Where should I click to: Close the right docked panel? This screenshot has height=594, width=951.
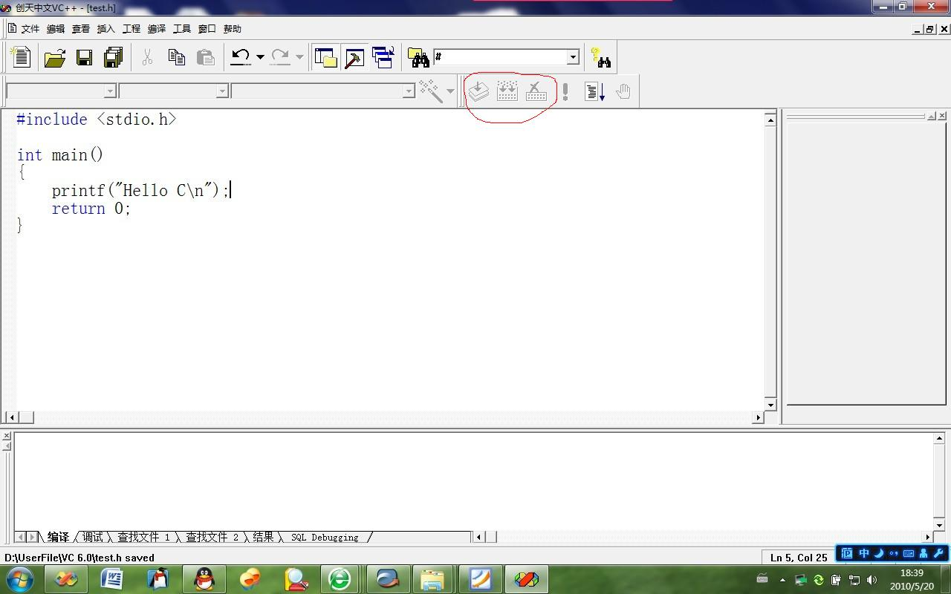(x=942, y=116)
